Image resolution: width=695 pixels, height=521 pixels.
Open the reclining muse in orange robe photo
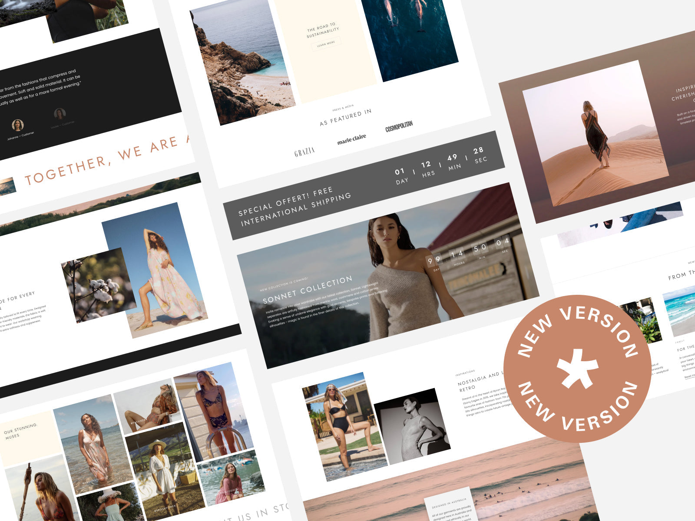[147, 406]
